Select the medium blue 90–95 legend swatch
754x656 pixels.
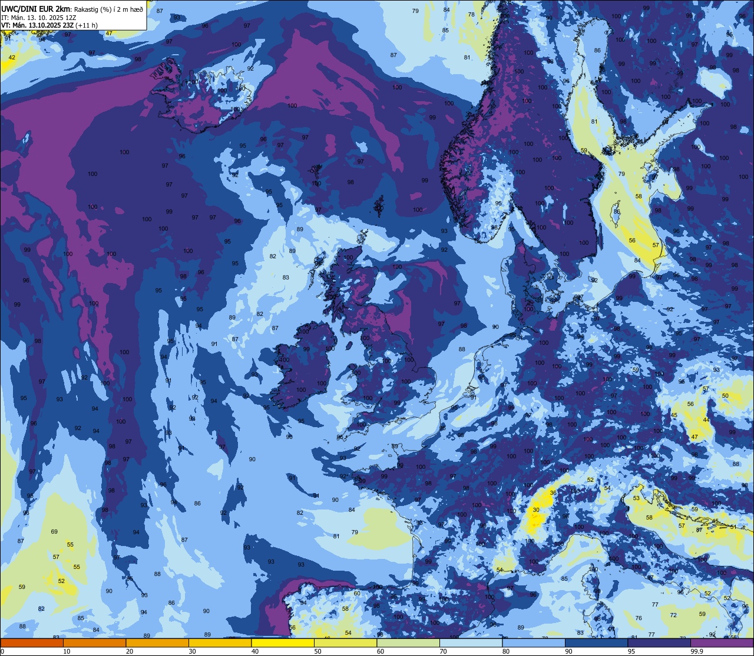[x=596, y=642]
